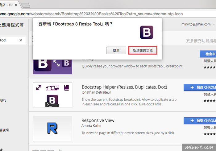Click Responsive View 開發人員 label

pyautogui.click(x=210, y=128)
